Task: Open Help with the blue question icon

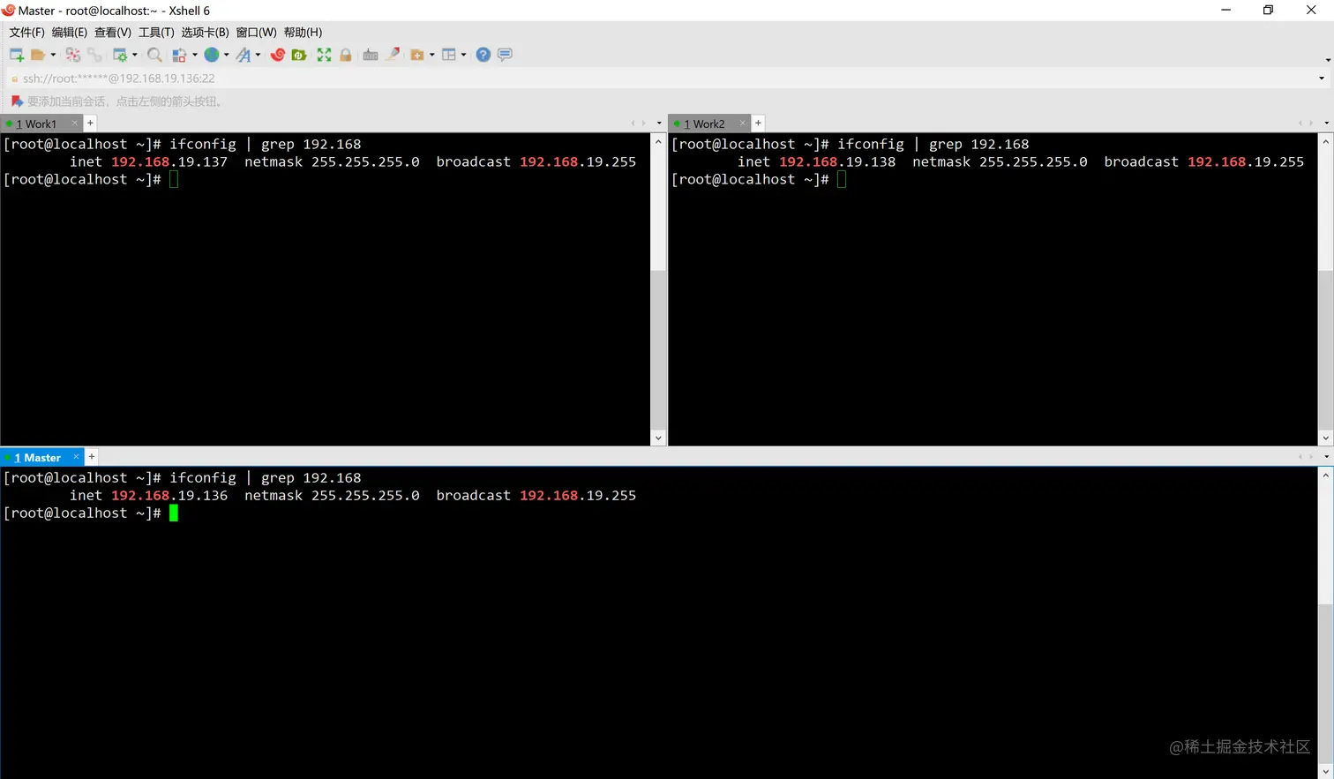Action: tap(483, 55)
